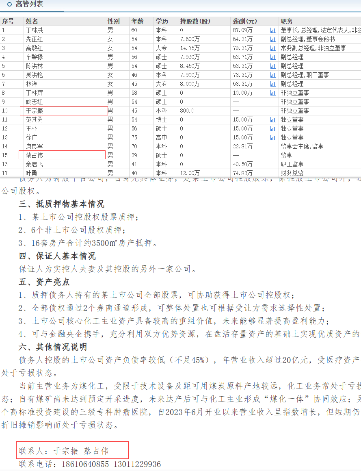This screenshot has height=471, width=361.
Task: Select the name 先正红
Action: [34, 39]
